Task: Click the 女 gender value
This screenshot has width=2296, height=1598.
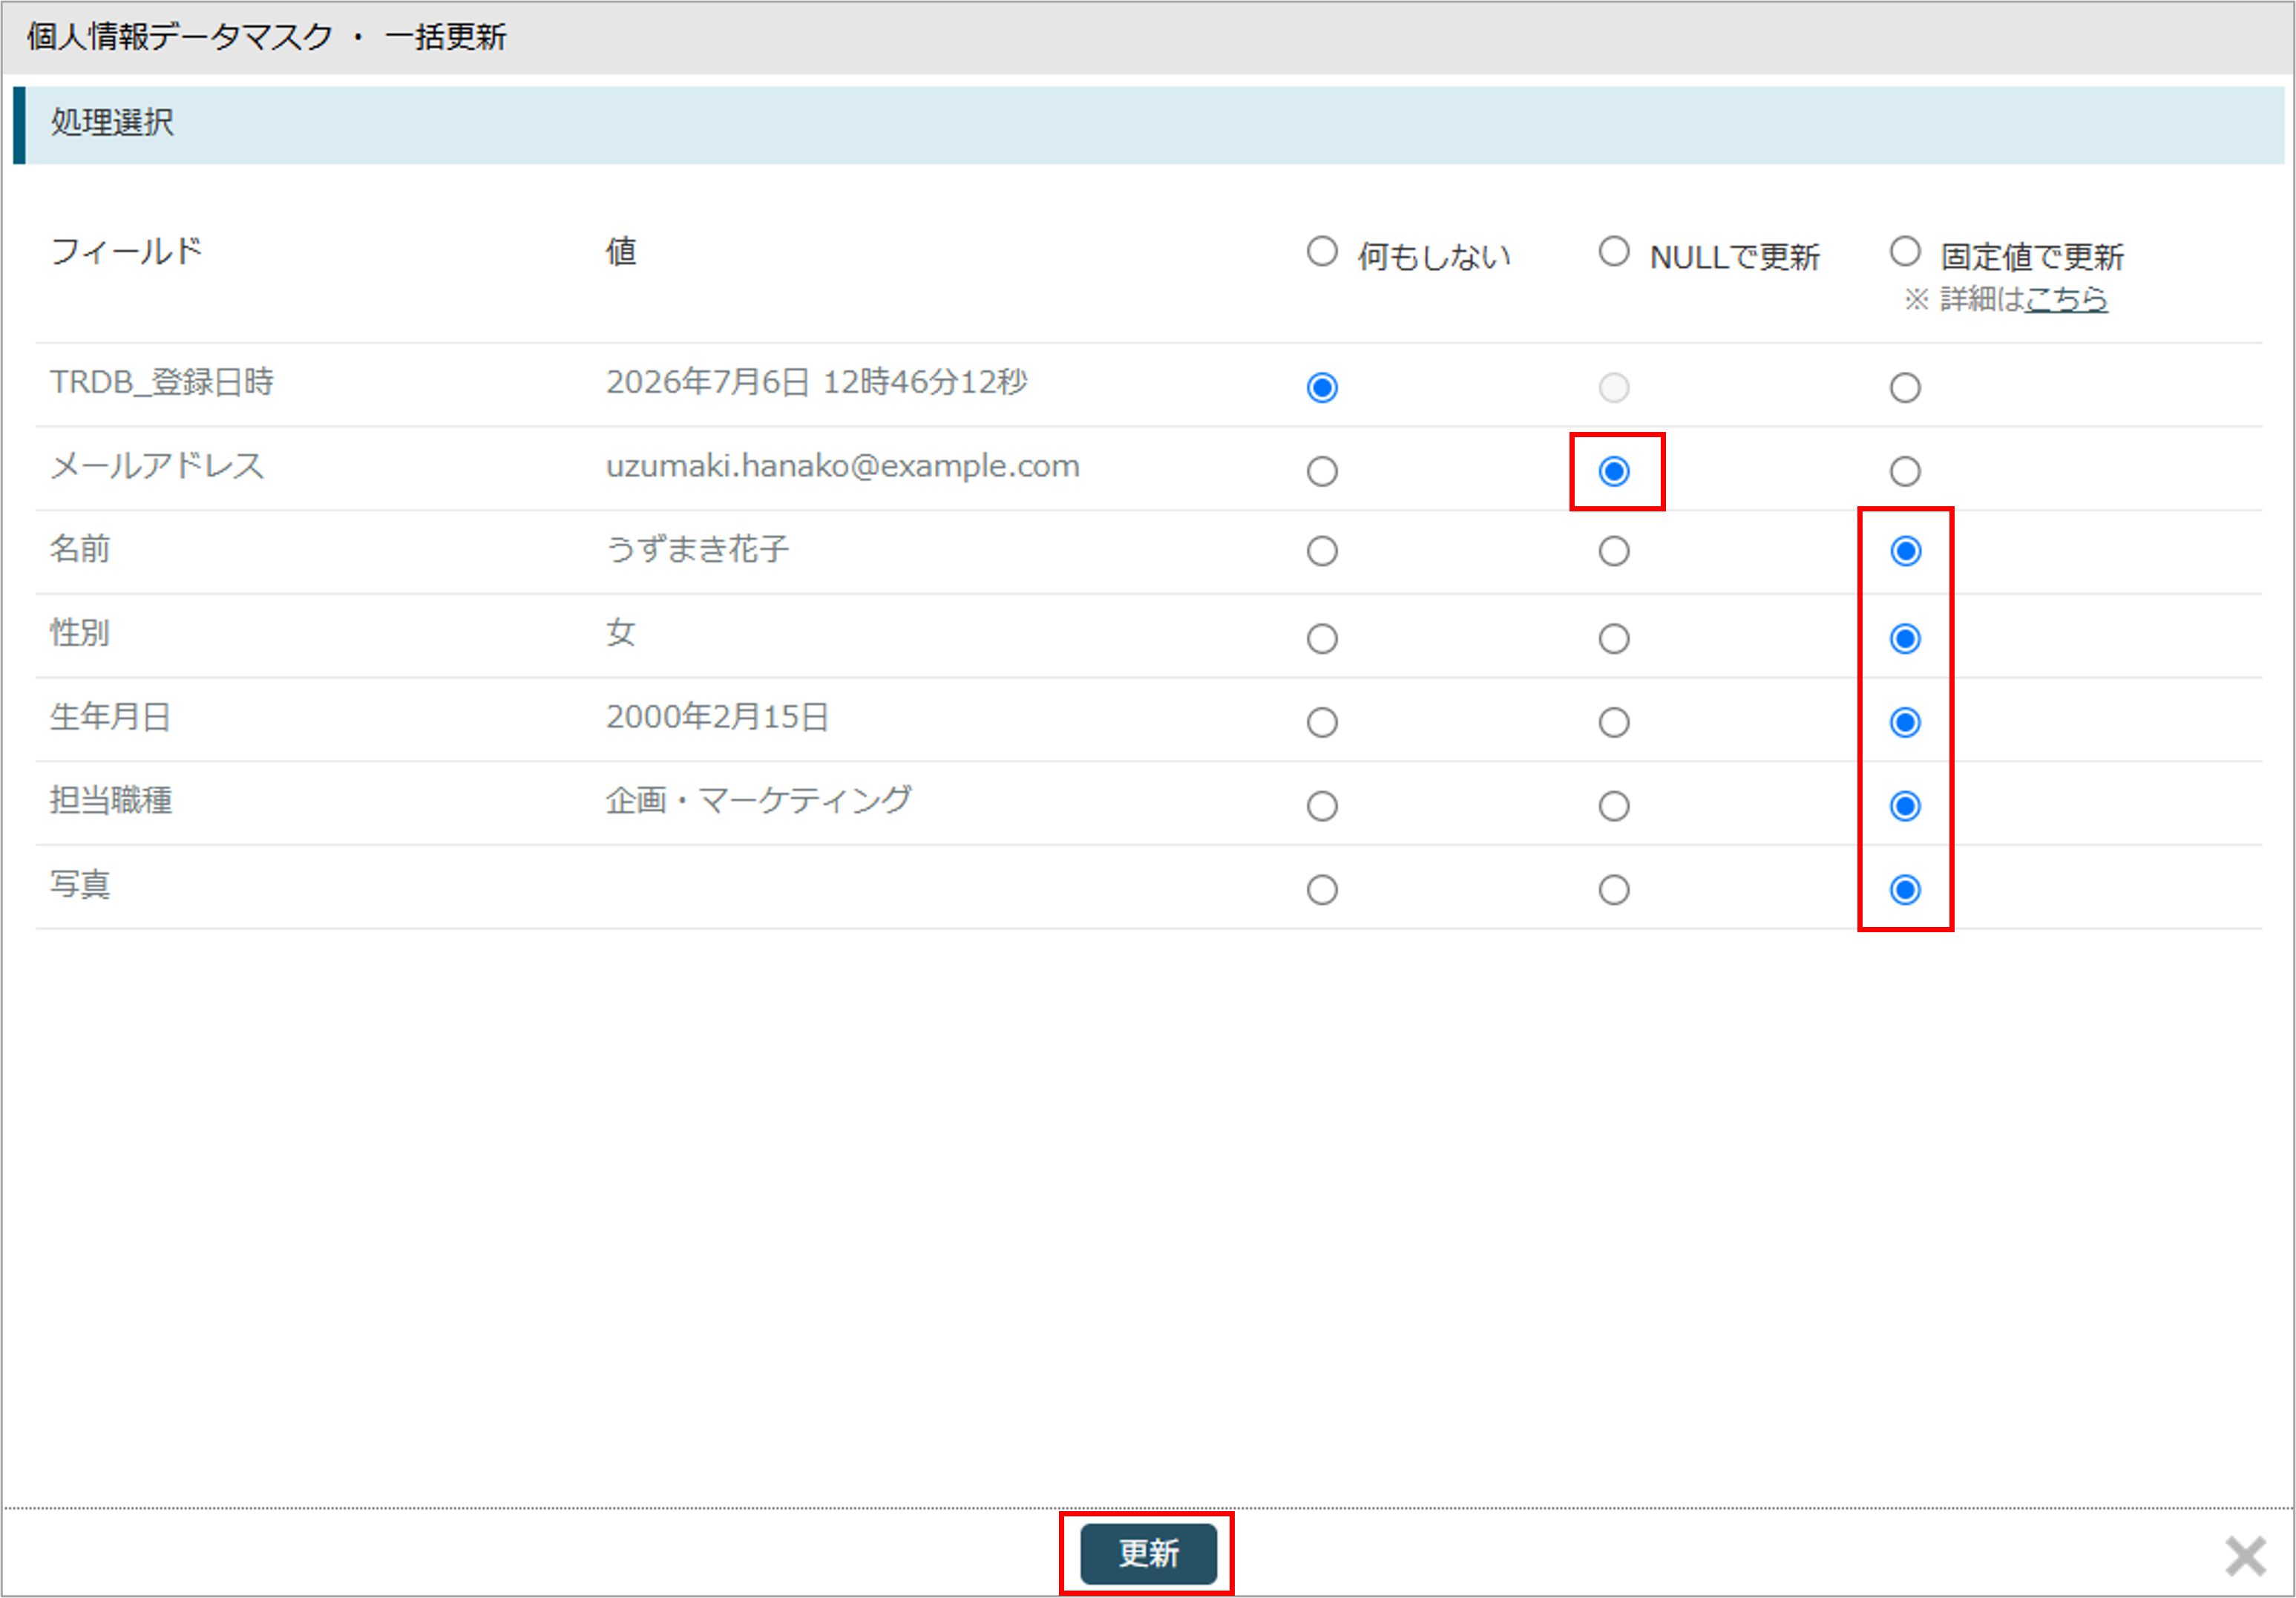Action: 620,632
